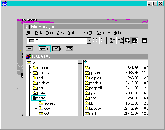Select access subfolder under data
The width and height of the screenshot is (165, 130).
click(47, 103)
